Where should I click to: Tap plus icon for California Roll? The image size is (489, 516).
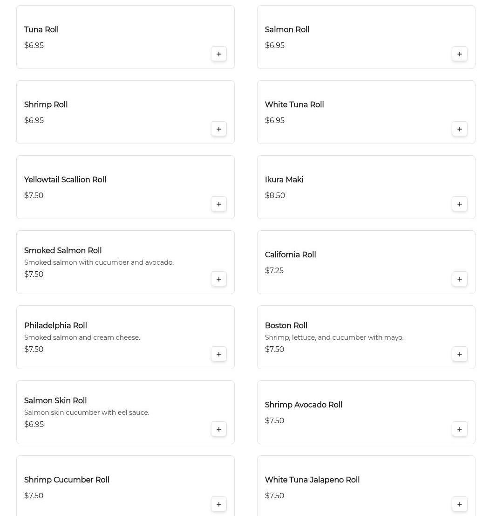(x=460, y=279)
